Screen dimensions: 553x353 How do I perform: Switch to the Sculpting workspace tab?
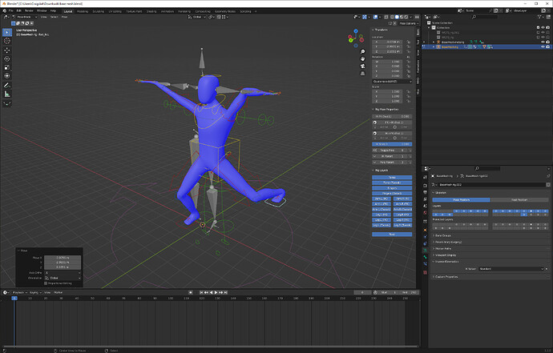coord(99,11)
